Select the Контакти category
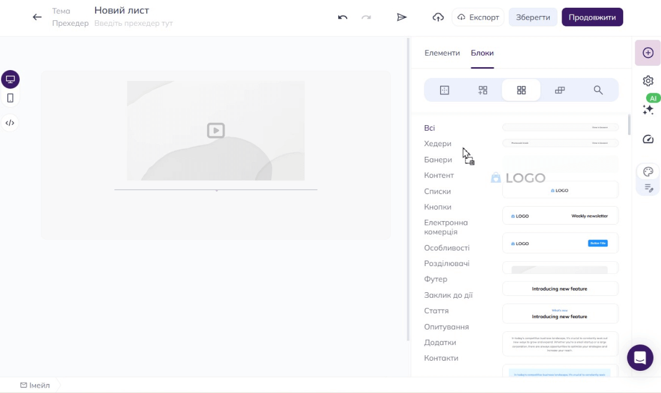The image size is (661, 393). coord(441,358)
